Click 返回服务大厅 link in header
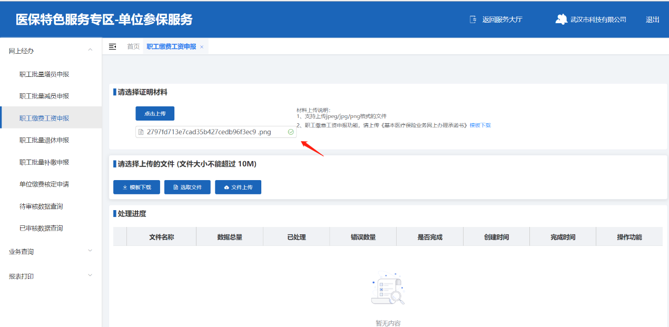 [502, 19]
